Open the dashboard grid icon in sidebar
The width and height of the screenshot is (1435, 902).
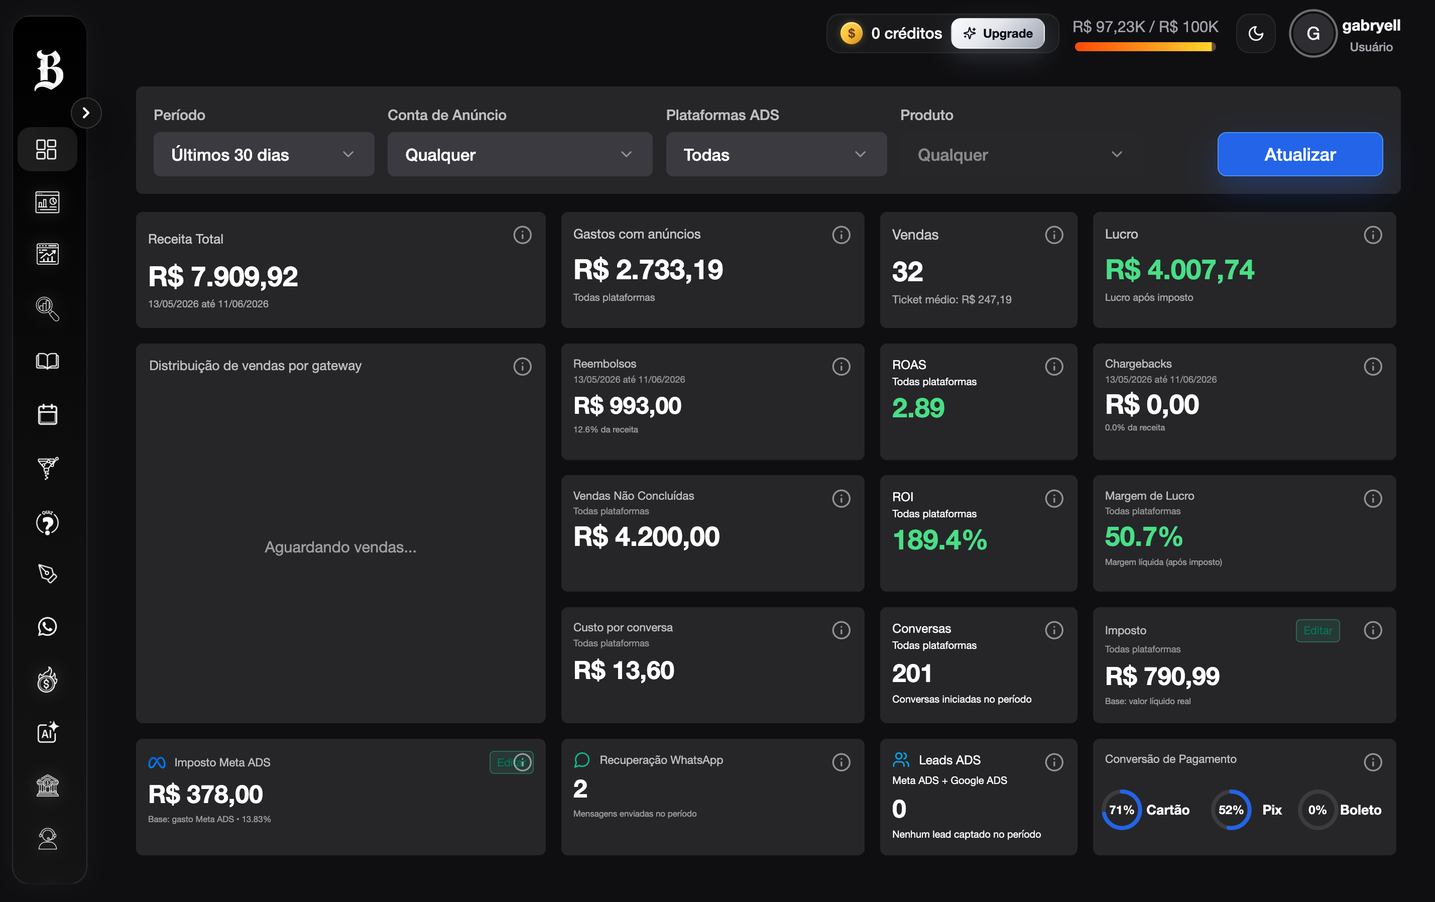click(47, 150)
